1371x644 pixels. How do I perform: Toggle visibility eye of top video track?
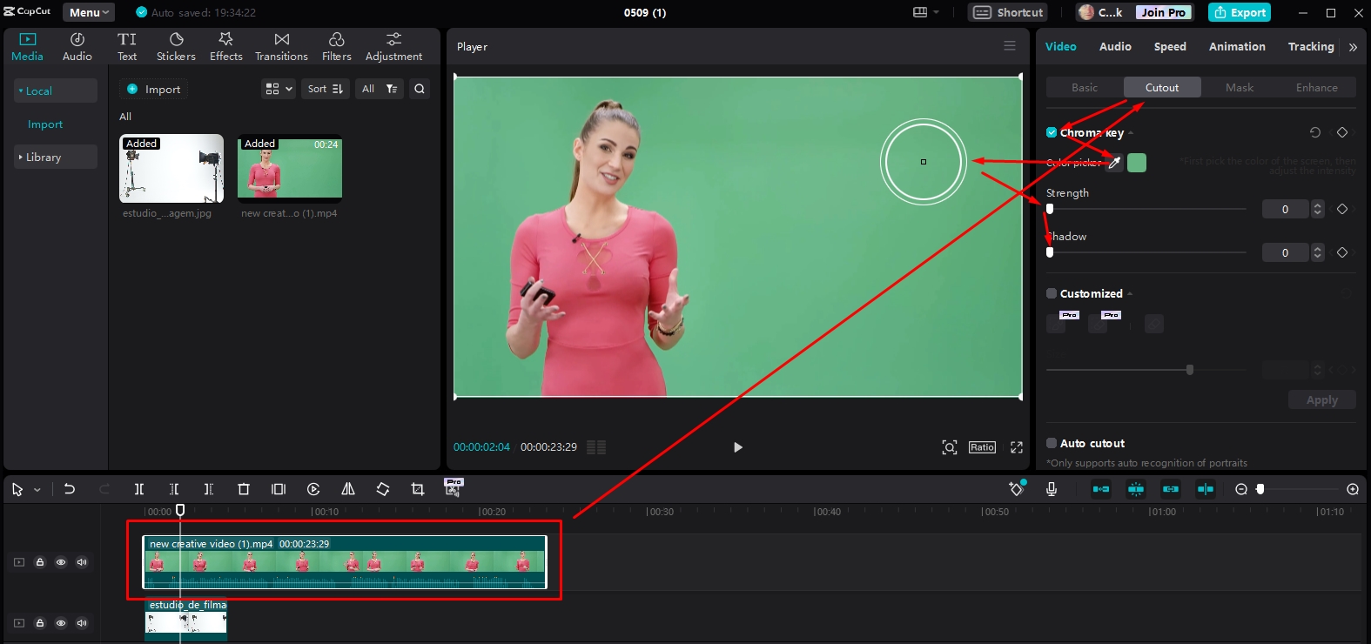(x=61, y=562)
